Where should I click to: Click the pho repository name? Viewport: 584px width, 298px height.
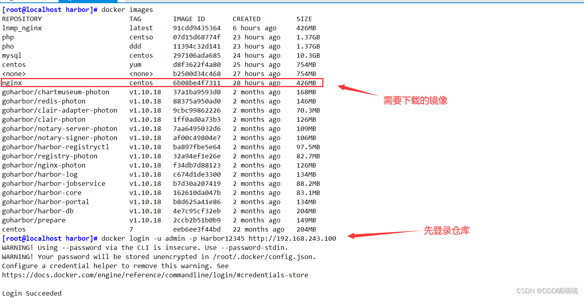[x=8, y=47]
